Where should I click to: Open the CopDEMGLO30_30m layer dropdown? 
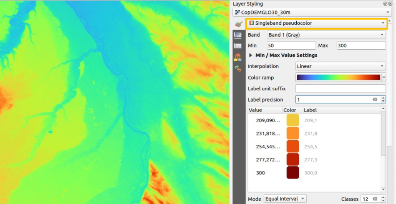pyautogui.click(x=312, y=12)
